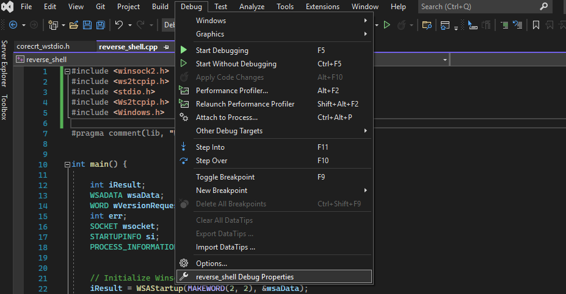Click the Visual Studio logo icon

point(7,7)
